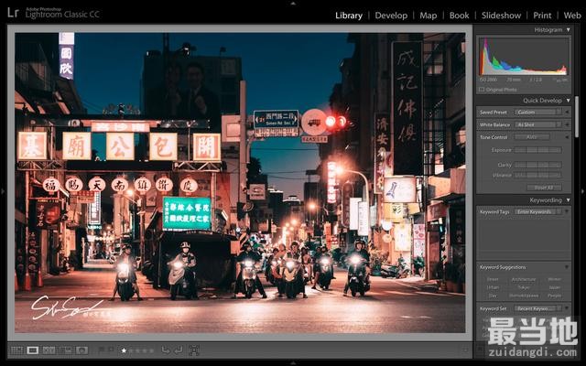The image size is (586, 366).
Task: Select the Loupe view icon
Action: click(33, 350)
